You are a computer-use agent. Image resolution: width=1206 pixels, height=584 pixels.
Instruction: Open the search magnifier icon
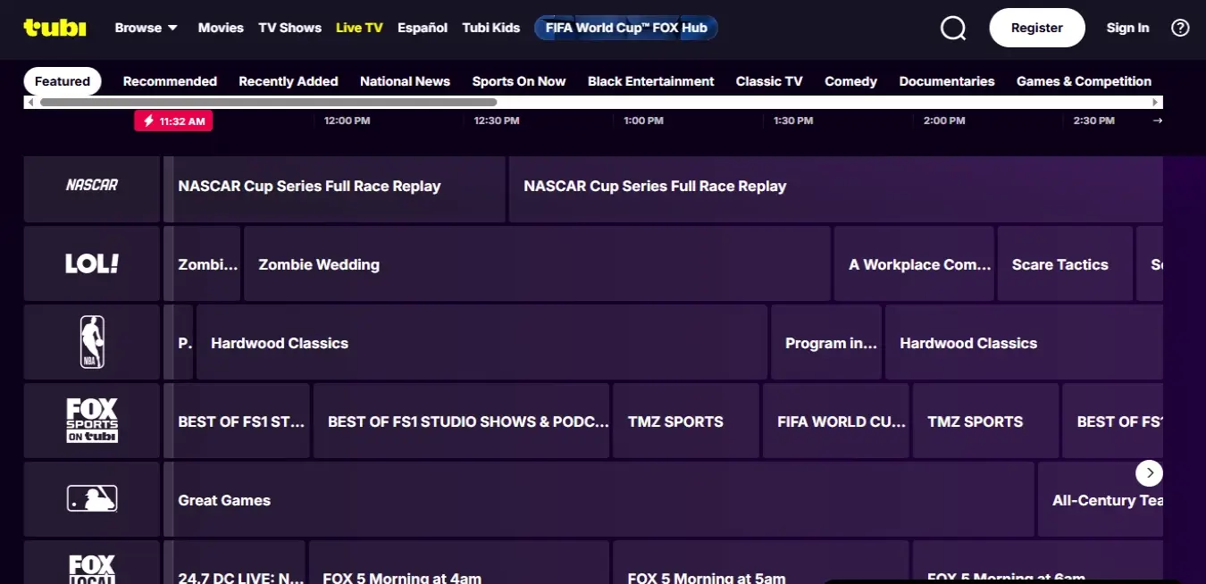point(953,28)
